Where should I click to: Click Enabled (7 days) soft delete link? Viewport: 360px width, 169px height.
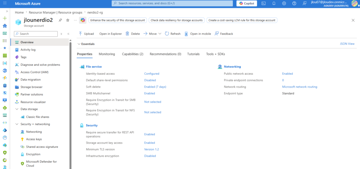point(155,87)
